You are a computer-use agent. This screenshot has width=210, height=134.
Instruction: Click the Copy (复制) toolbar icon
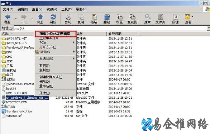tap(81, 17)
